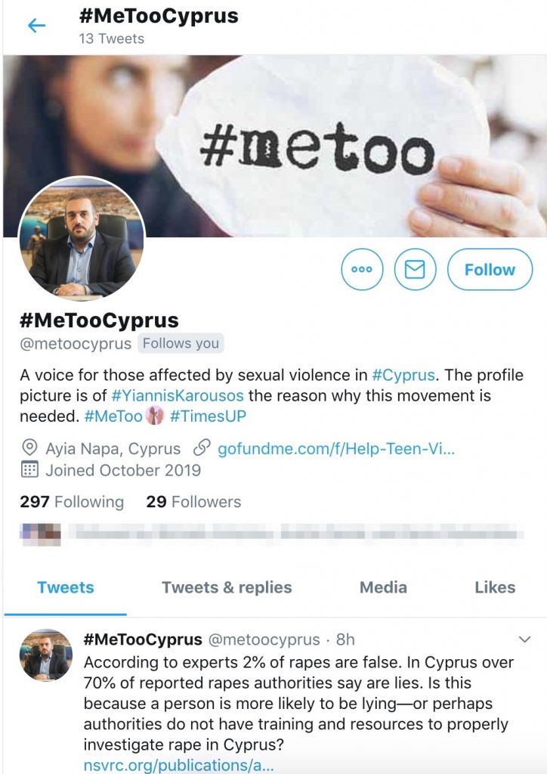Open the nsvrc.org publications link

178,765
